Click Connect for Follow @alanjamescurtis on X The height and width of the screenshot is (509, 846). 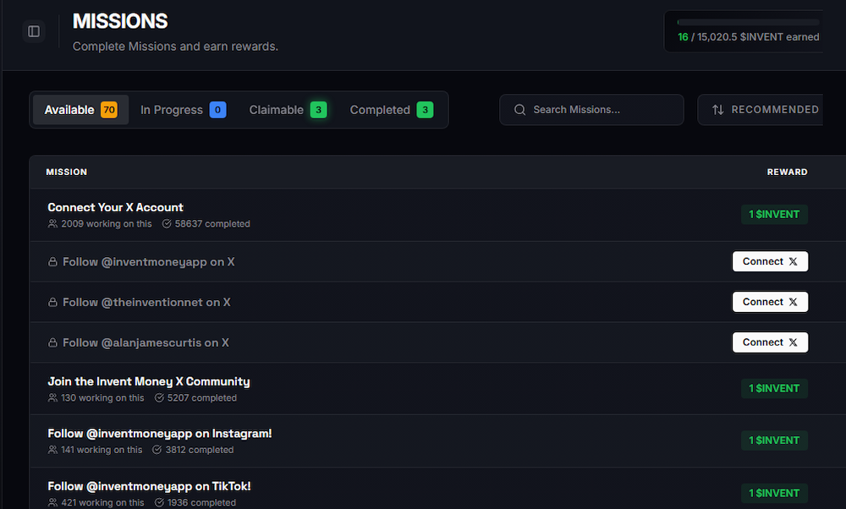click(770, 342)
